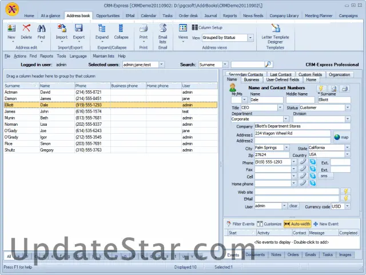Image resolution: width=366 pixels, height=275 pixels.
Task: Click New Event in events panel
Action: point(326,224)
